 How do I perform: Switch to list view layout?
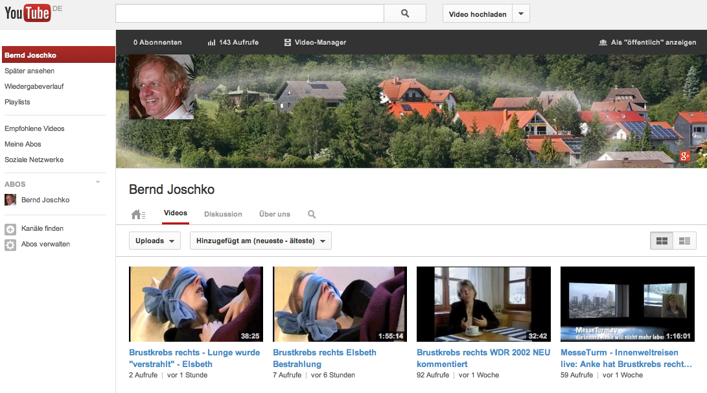pyautogui.click(x=684, y=241)
